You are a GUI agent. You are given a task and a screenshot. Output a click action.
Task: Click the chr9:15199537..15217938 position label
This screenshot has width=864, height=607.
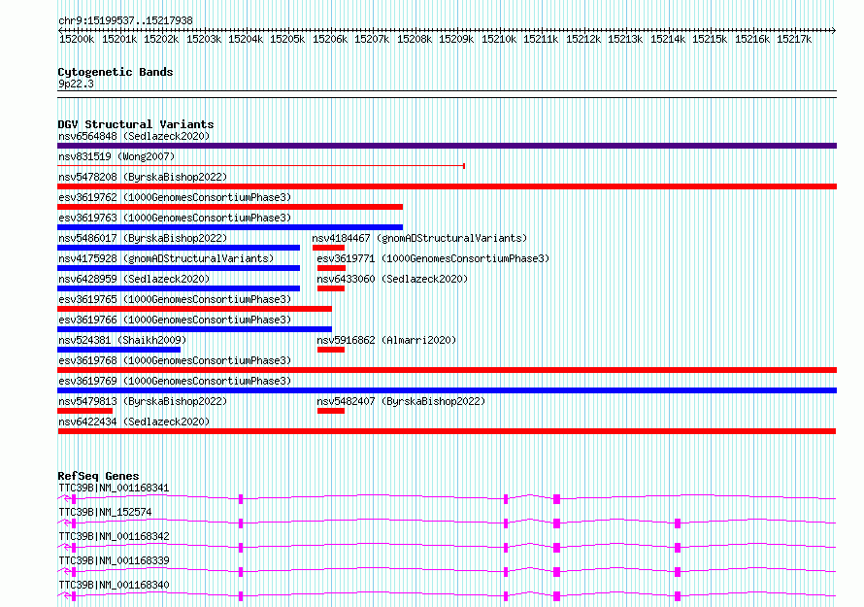point(125,20)
